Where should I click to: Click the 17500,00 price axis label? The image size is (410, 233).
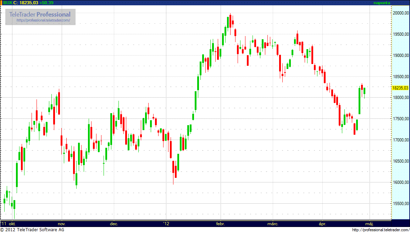(400, 119)
